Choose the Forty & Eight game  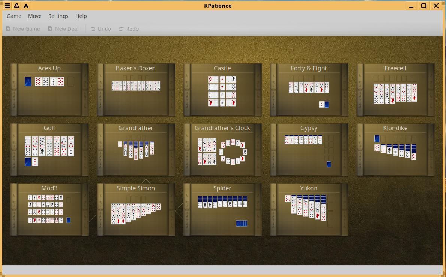(x=309, y=89)
